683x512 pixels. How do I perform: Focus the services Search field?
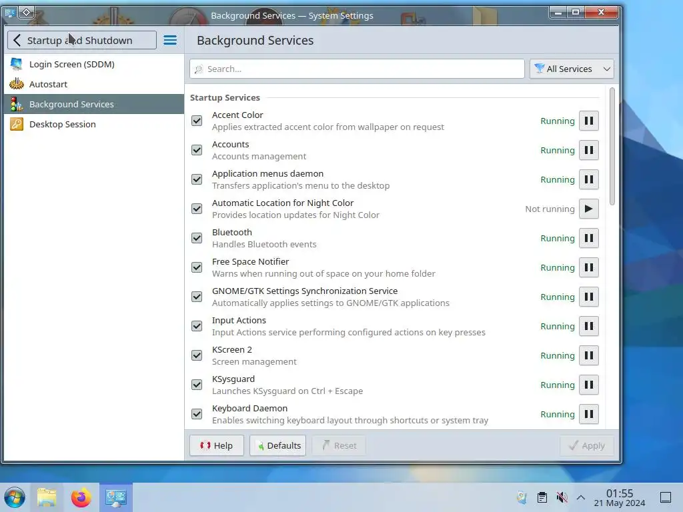[358, 69]
